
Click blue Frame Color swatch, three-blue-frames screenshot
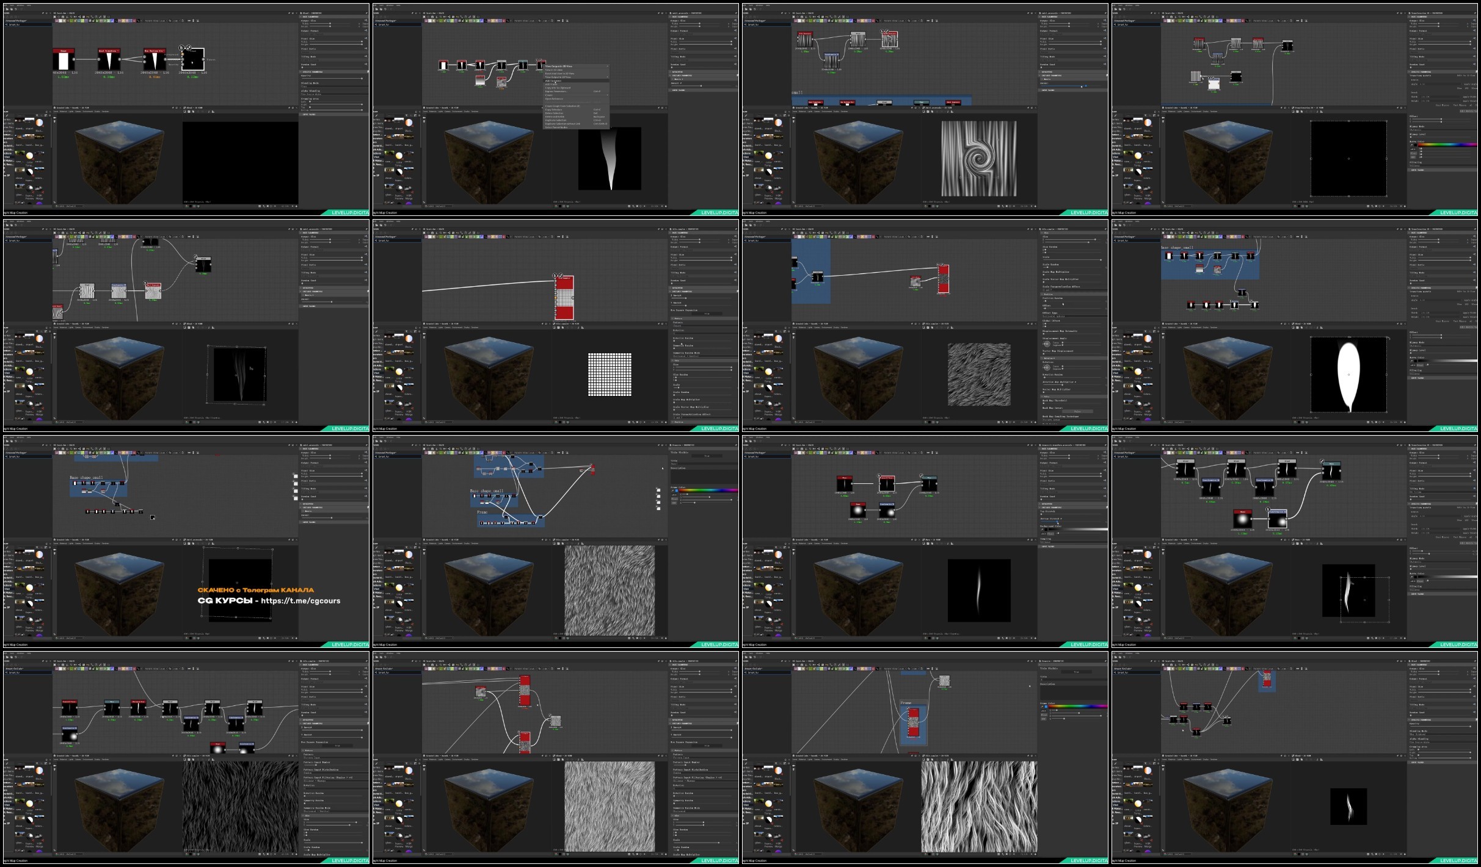point(677,491)
